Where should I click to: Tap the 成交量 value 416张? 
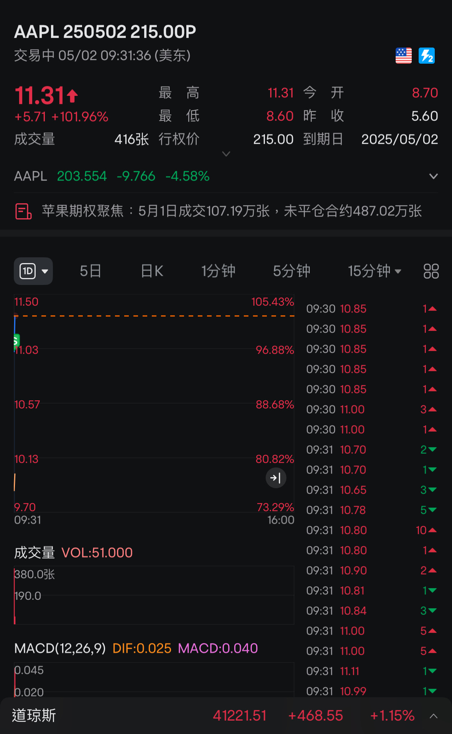coord(131,139)
